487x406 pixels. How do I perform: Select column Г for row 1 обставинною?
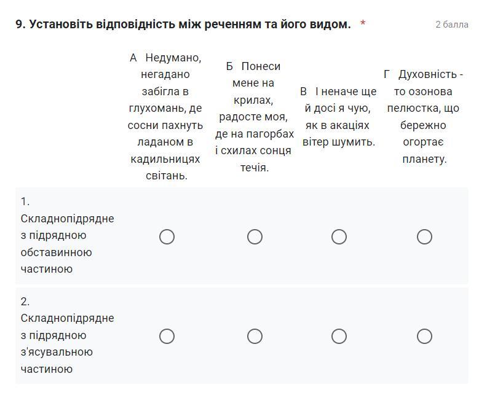424,236
